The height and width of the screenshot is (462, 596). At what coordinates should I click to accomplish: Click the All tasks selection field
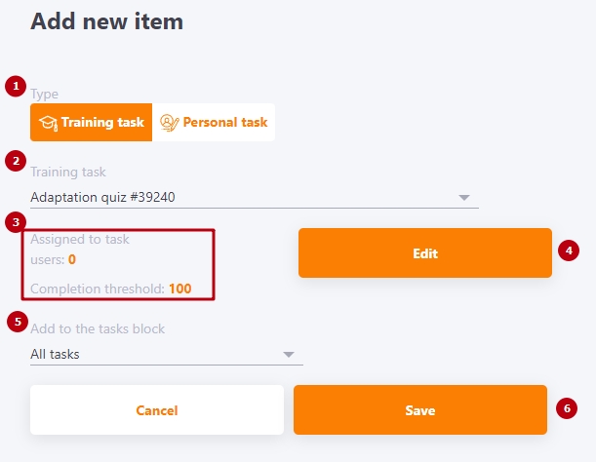(167, 355)
